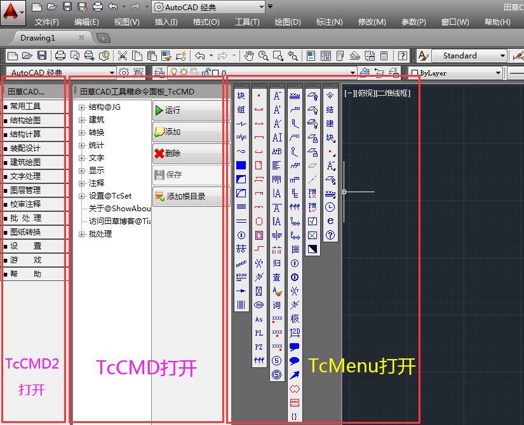524x425 pixels.
Task: Select 访问田草博客 tree item
Action: pyautogui.click(x=120, y=221)
